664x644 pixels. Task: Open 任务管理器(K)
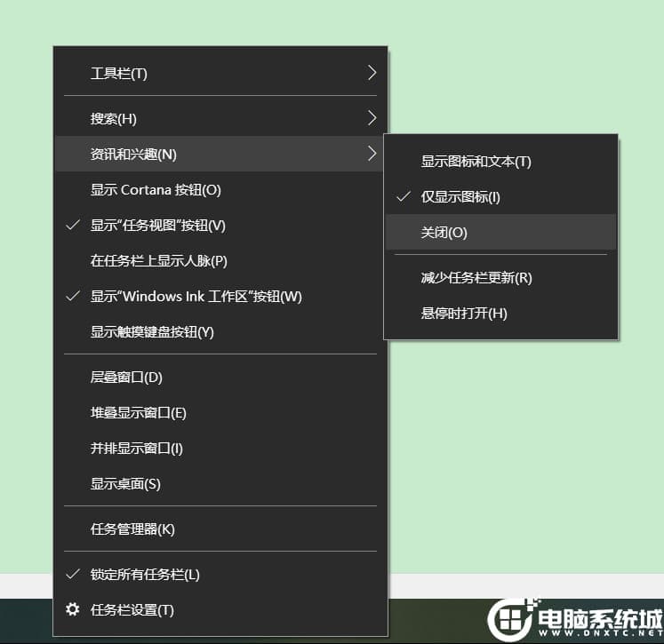220,529
